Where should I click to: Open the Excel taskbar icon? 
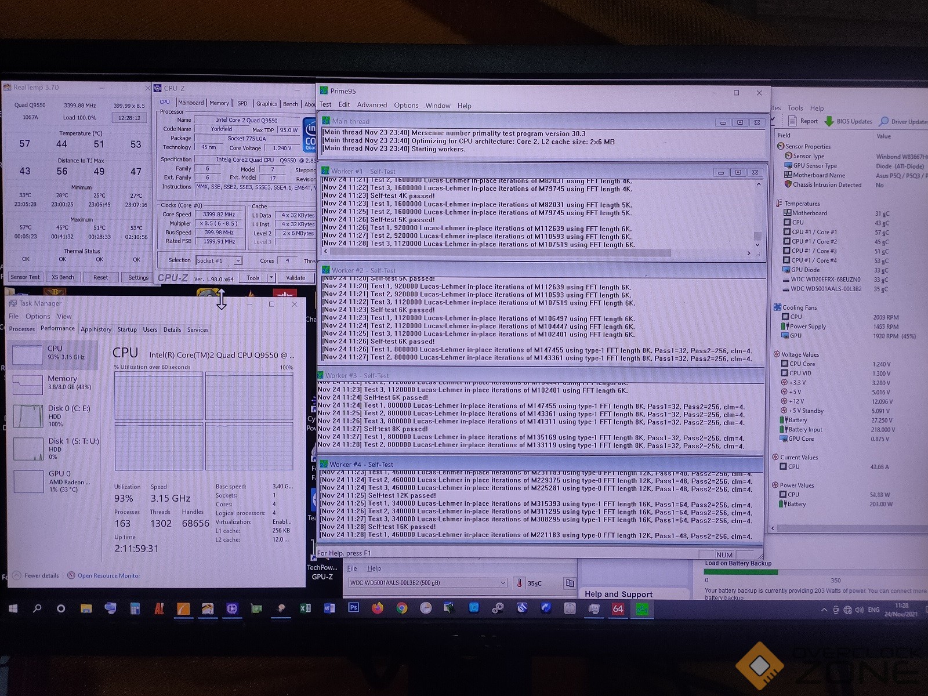(305, 608)
